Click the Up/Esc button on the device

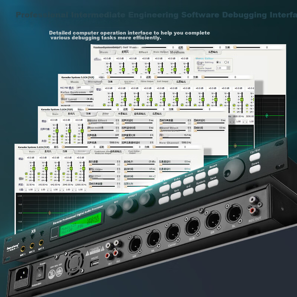tap(255, 157)
